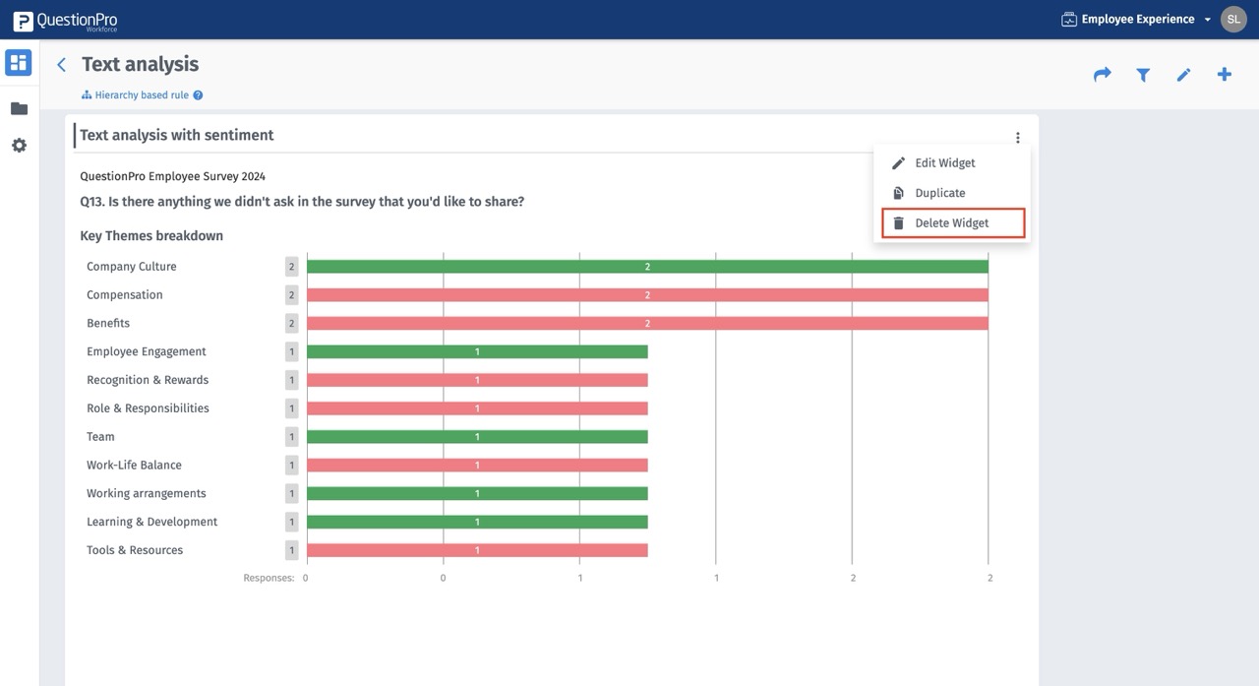Viewport: 1259px width, 686px height.
Task: Click the edit pencil icon in the toolbar
Action: (1183, 74)
